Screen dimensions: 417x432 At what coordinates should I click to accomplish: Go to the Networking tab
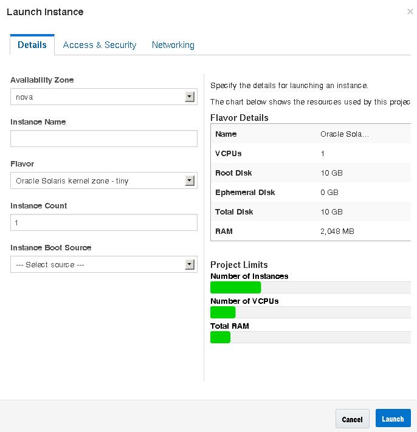[x=173, y=45]
